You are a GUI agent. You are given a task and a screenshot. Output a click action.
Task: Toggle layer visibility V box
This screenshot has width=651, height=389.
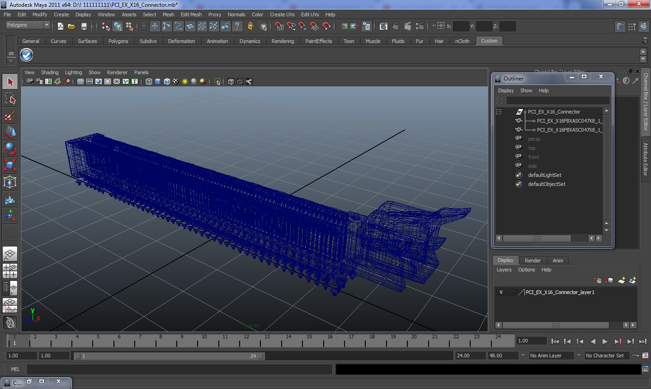tap(501, 292)
